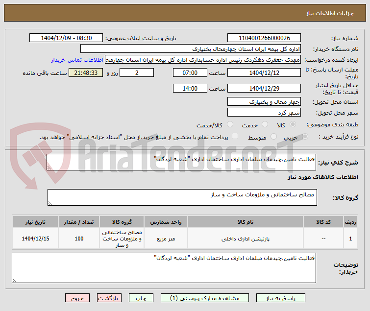Click the general need description textbox
The image size is (370, 311).
[x=181, y=162]
